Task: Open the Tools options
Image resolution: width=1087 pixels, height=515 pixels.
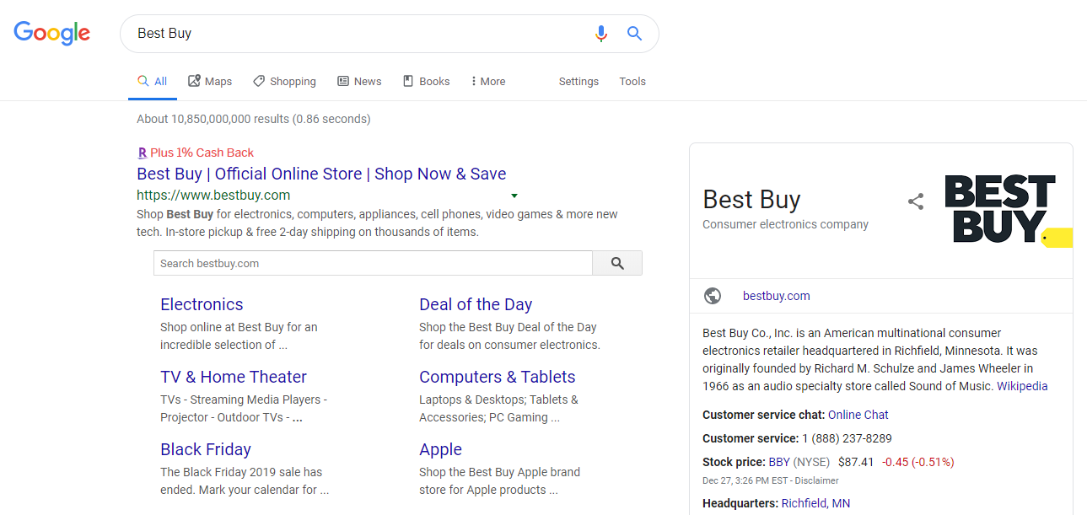Action: 632,81
